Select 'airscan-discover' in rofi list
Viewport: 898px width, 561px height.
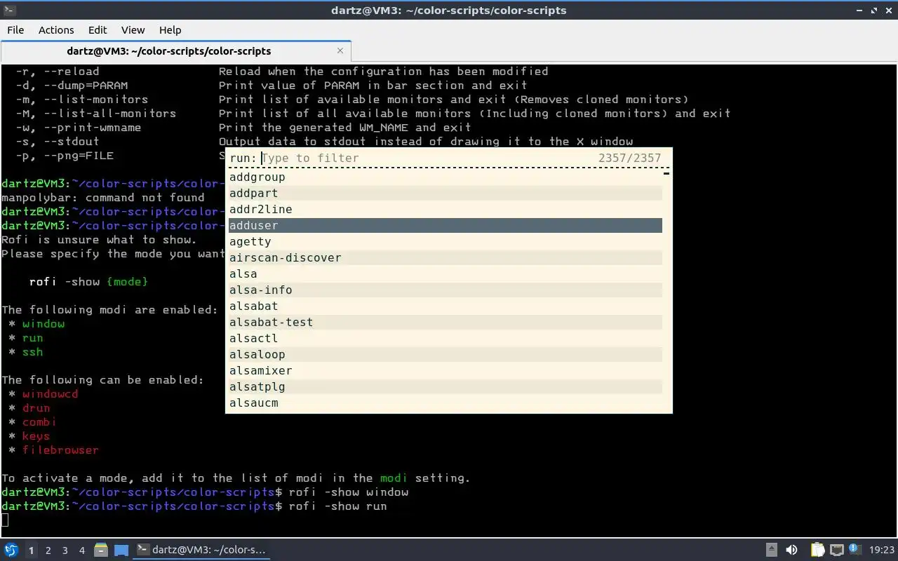(x=445, y=258)
